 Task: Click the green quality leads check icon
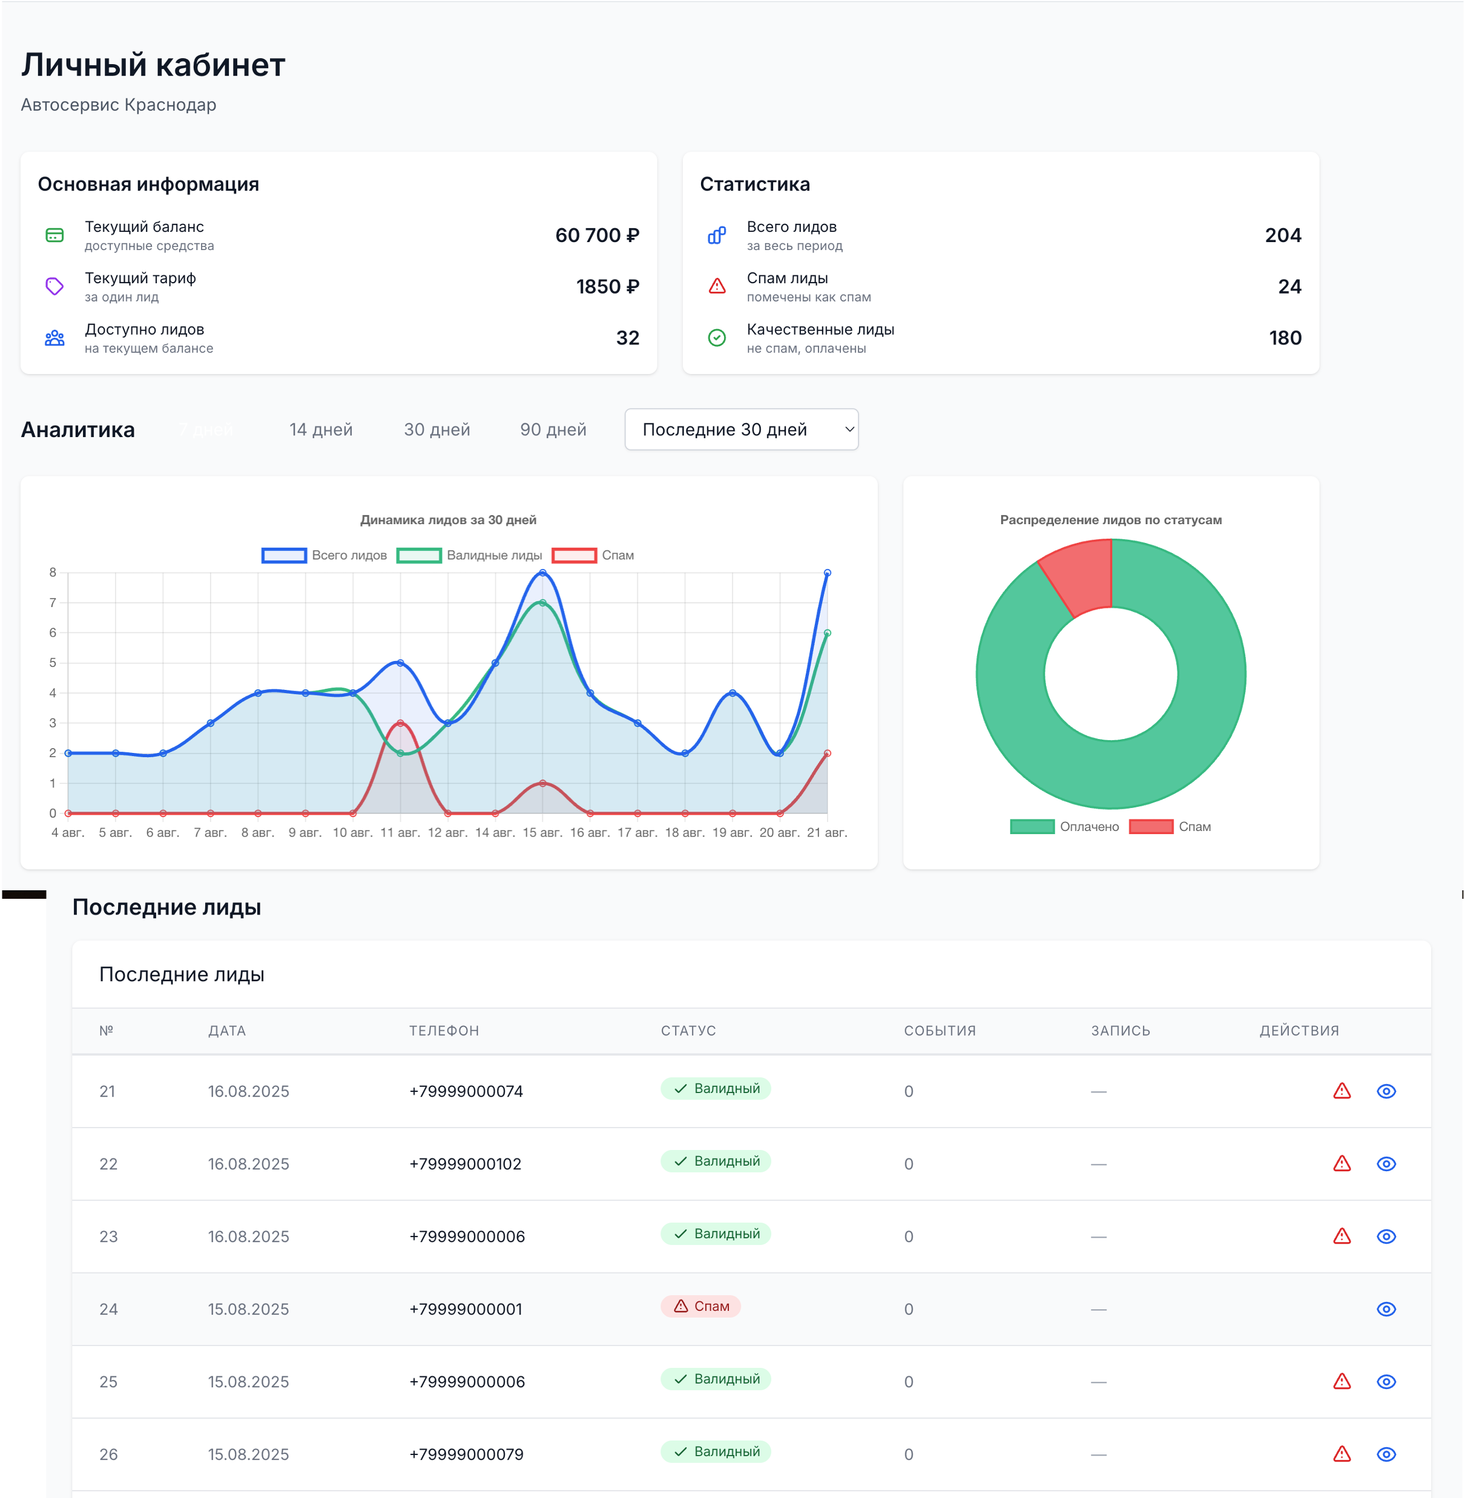tap(716, 338)
